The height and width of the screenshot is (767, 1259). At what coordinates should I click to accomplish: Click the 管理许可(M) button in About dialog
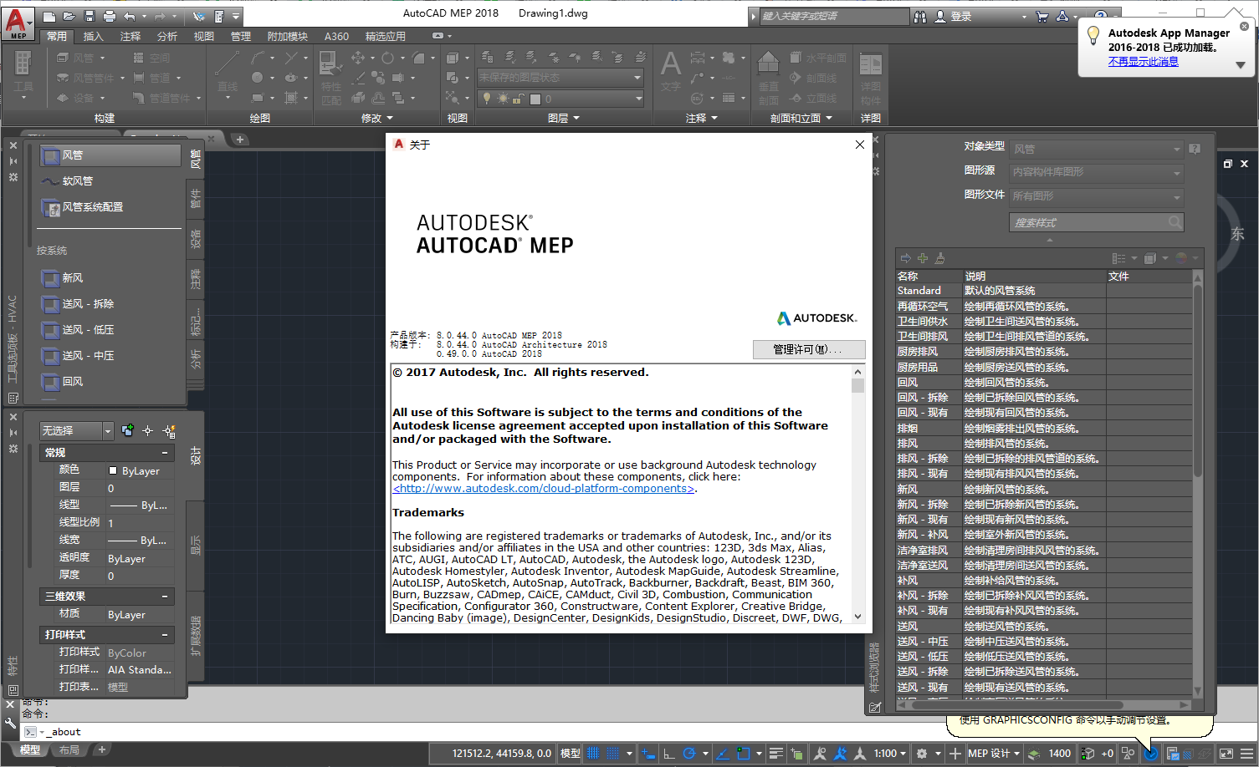pos(808,348)
